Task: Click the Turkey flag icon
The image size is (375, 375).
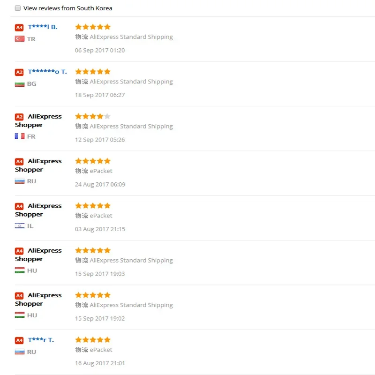Action: [x=19, y=39]
